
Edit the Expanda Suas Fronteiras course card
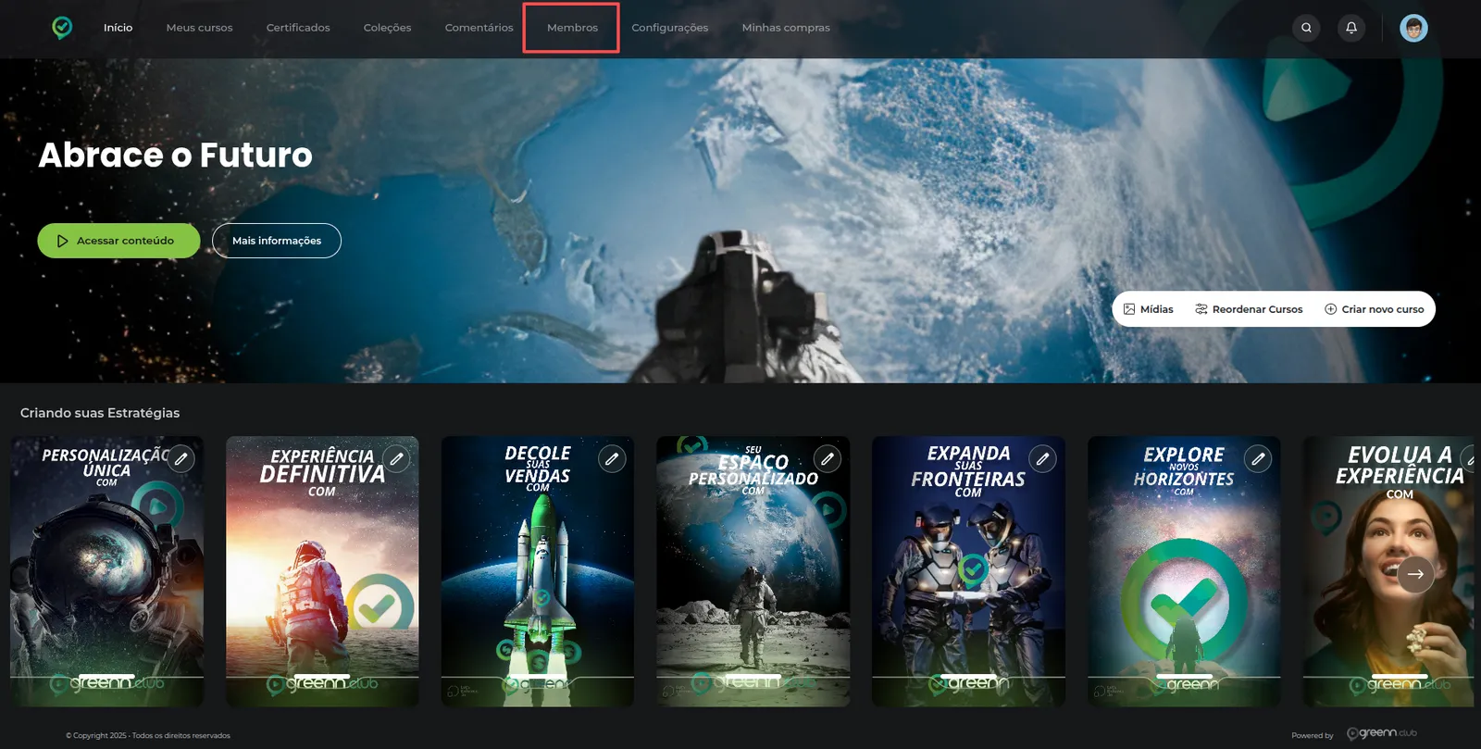[x=1042, y=458]
